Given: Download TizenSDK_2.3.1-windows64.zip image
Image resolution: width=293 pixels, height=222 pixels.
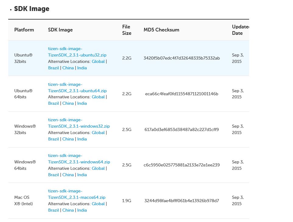Looking at the screenshot, I should pos(79,159).
